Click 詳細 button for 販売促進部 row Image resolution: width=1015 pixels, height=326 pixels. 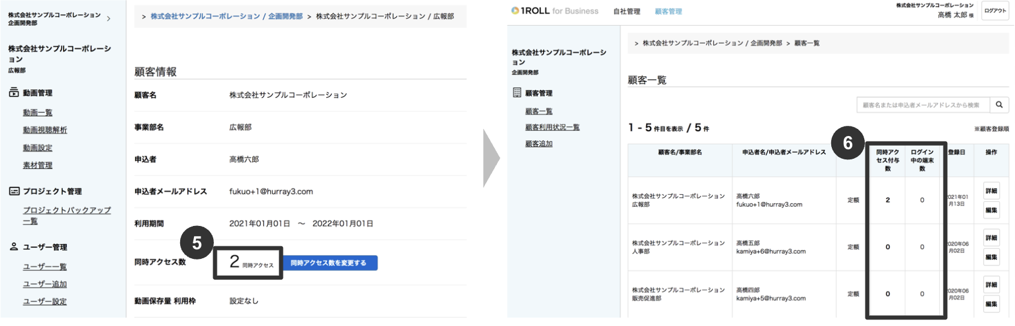click(x=991, y=284)
